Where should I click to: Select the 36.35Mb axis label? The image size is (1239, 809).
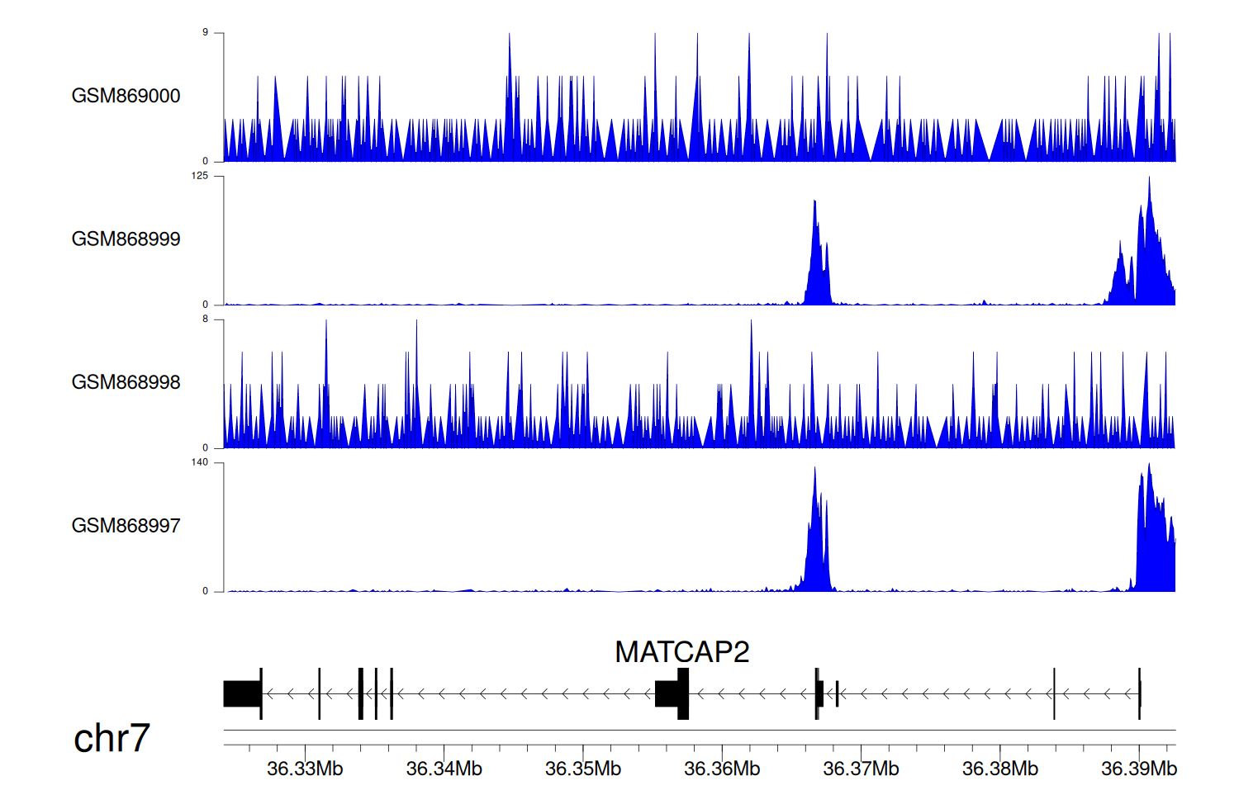(x=583, y=769)
